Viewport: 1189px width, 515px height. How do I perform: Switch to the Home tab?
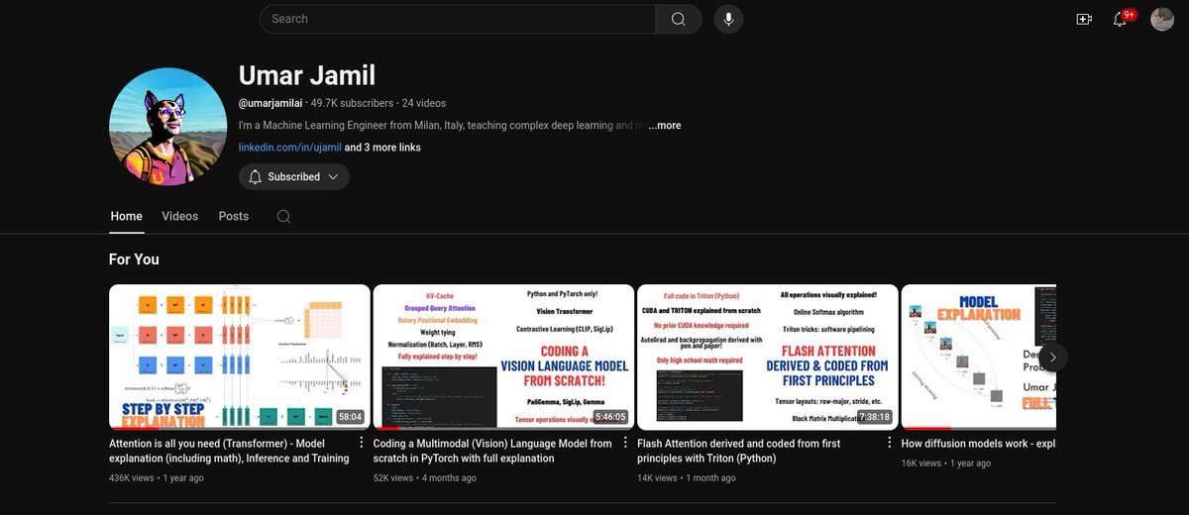tap(127, 216)
